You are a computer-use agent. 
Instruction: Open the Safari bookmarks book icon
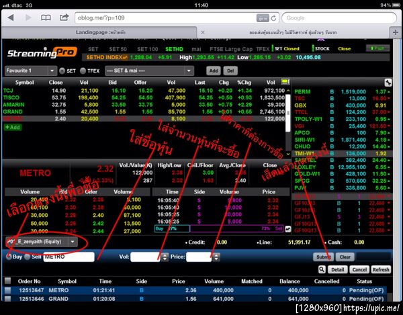[46, 17]
